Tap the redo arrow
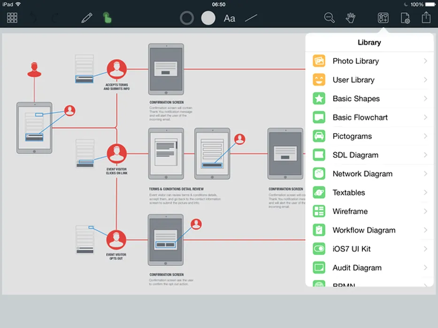 55,18
